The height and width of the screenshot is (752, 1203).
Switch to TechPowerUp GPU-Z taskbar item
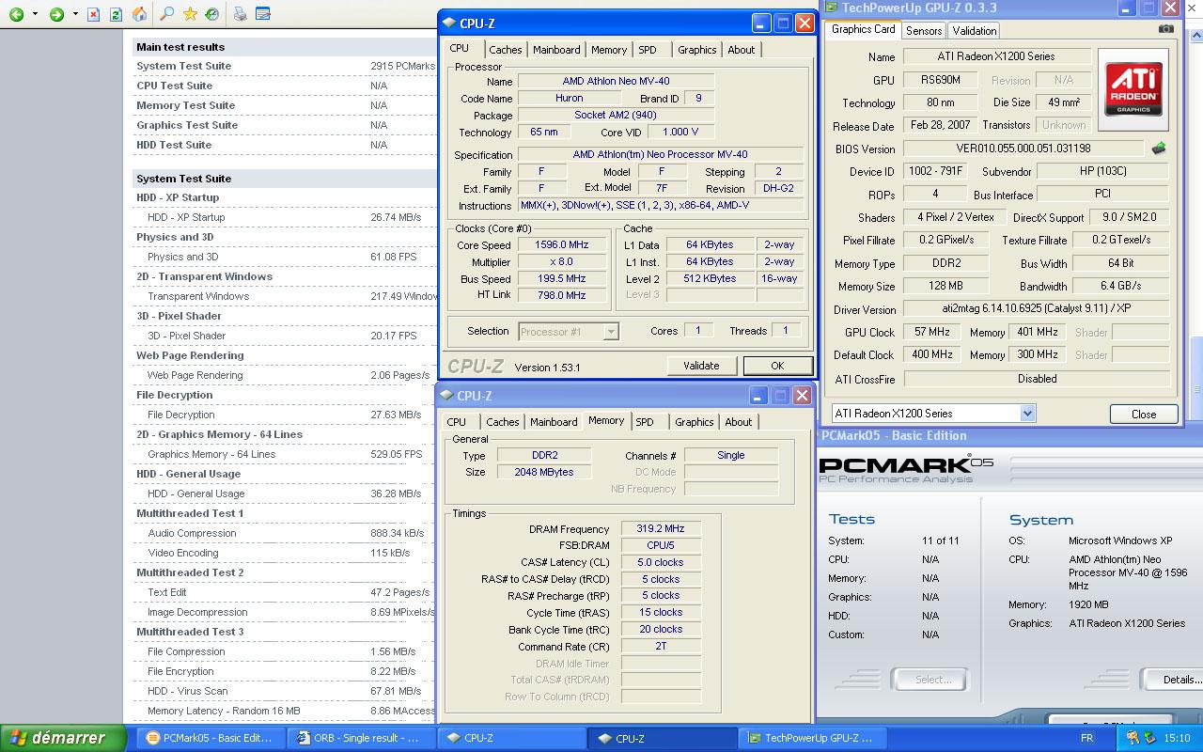tap(813, 738)
